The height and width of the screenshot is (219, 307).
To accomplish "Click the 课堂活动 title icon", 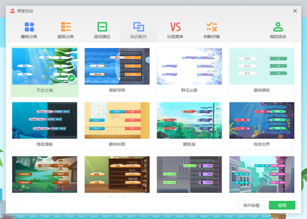I will pos(12,11).
